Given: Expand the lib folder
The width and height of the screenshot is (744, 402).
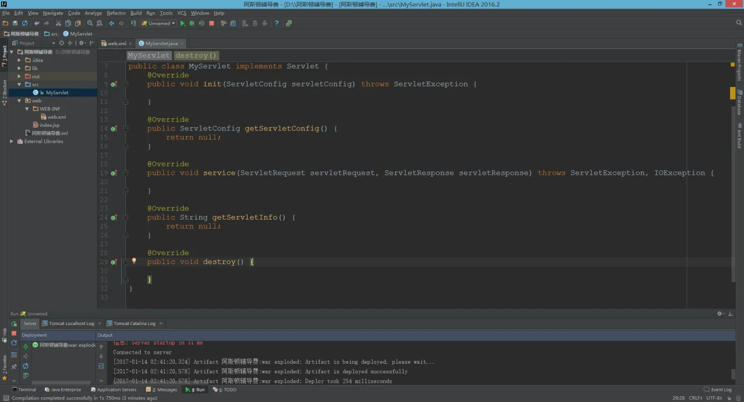Looking at the screenshot, I should pyautogui.click(x=20, y=68).
